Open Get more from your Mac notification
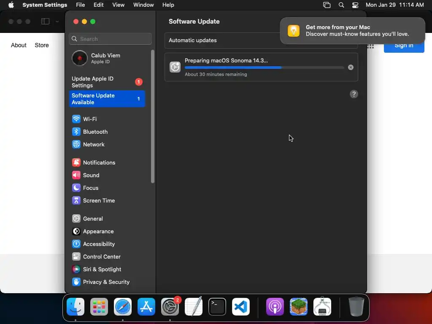Image resolution: width=432 pixels, height=324 pixels. [x=353, y=30]
